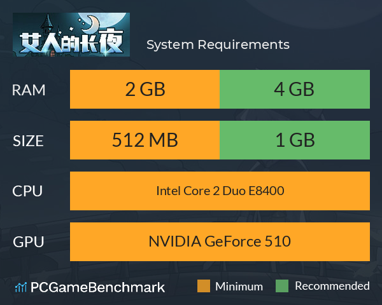The image size is (382, 305).
Task: Click the 512 MB minimum size bar
Action: pyautogui.click(x=145, y=140)
